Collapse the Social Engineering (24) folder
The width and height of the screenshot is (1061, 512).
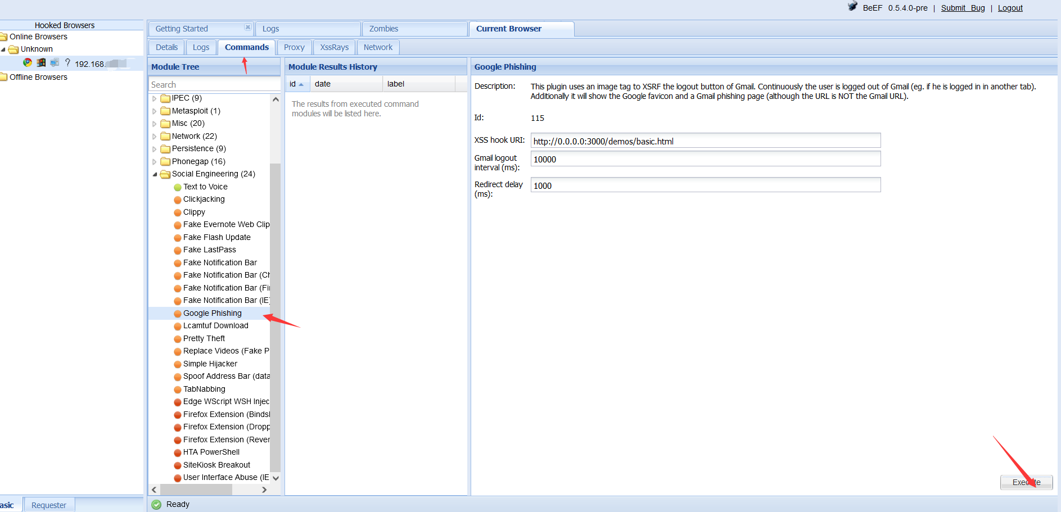[x=155, y=174]
